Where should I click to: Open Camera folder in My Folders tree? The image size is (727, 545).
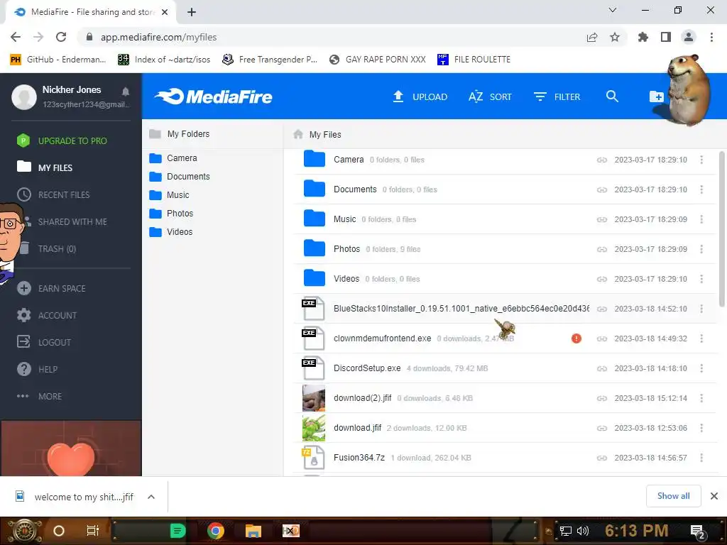click(173, 158)
